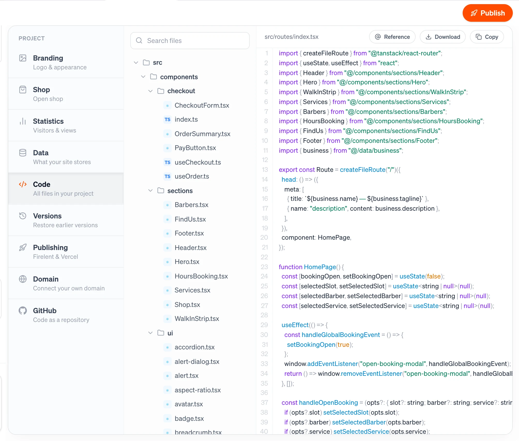Click the Statistics bar chart icon
The width and height of the screenshot is (519, 441).
tap(23, 121)
